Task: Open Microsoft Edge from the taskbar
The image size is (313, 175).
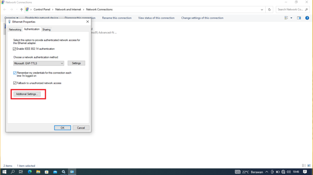Action: (x=30, y=172)
